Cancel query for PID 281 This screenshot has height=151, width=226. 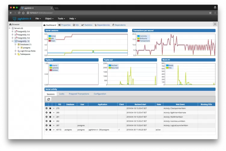click(50, 117)
